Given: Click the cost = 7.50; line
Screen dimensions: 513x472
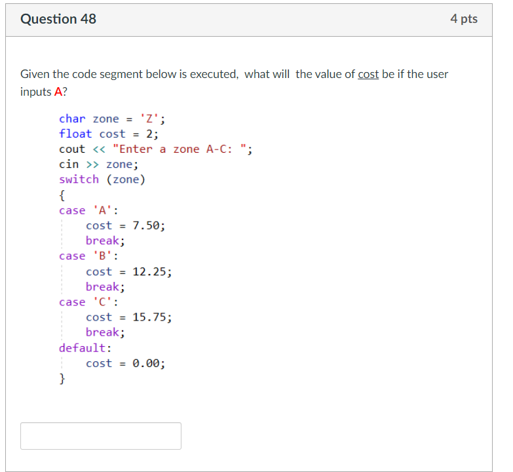Looking at the screenshot, I should pyautogui.click(x=126, y=226).
